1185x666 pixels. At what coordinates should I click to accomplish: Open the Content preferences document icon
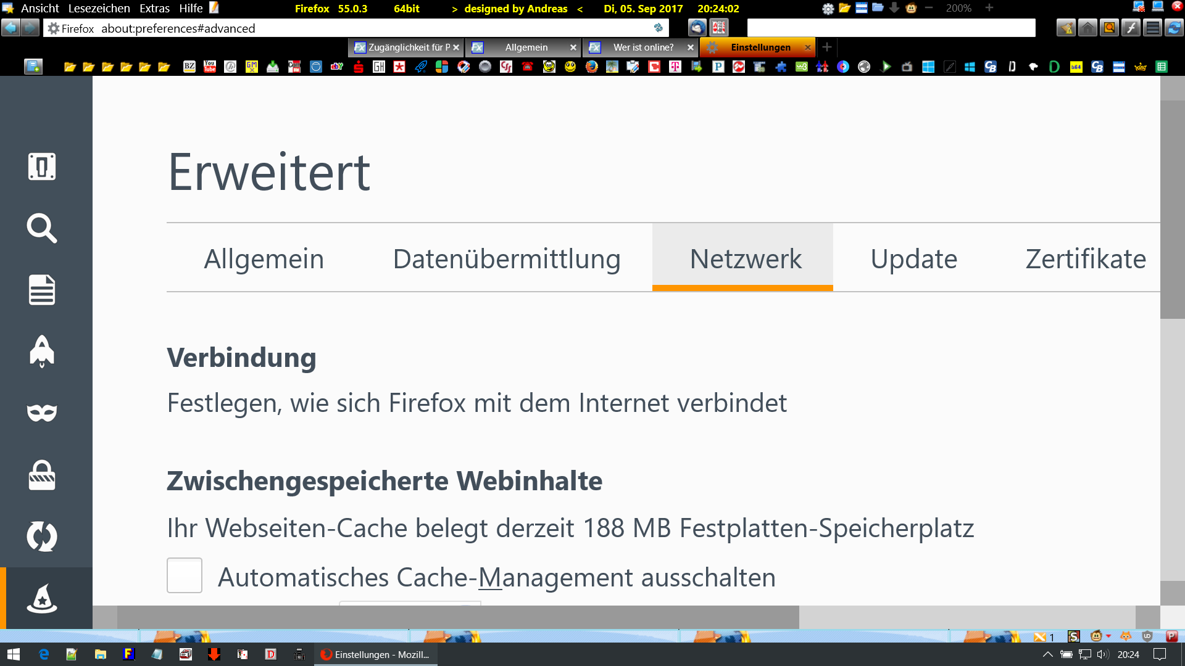42,290
